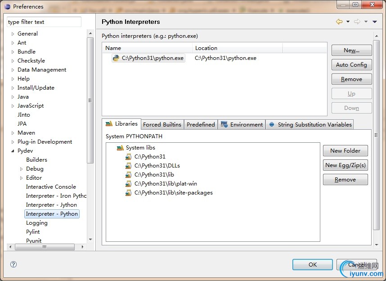Screen dimensions: 386x281
Task: Select the Data Management tree item
Action: pos(42,70)
